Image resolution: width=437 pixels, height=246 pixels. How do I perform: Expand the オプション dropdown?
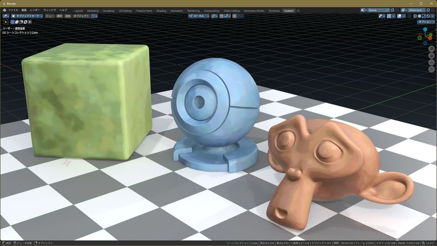click(426, 22)
